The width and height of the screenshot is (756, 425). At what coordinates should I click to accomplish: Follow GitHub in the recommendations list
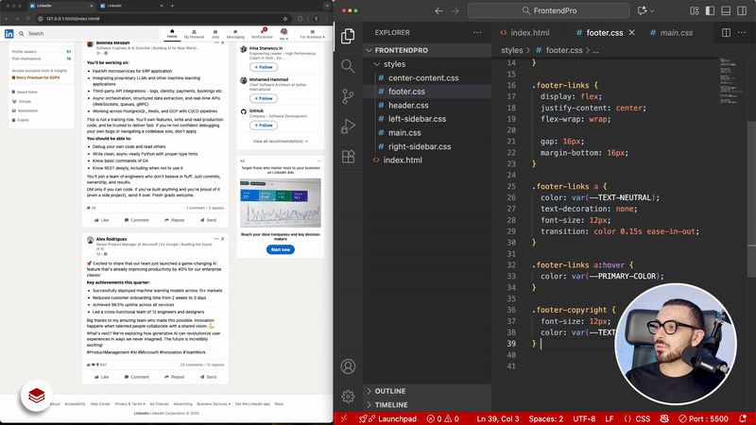tap(264, 127)
